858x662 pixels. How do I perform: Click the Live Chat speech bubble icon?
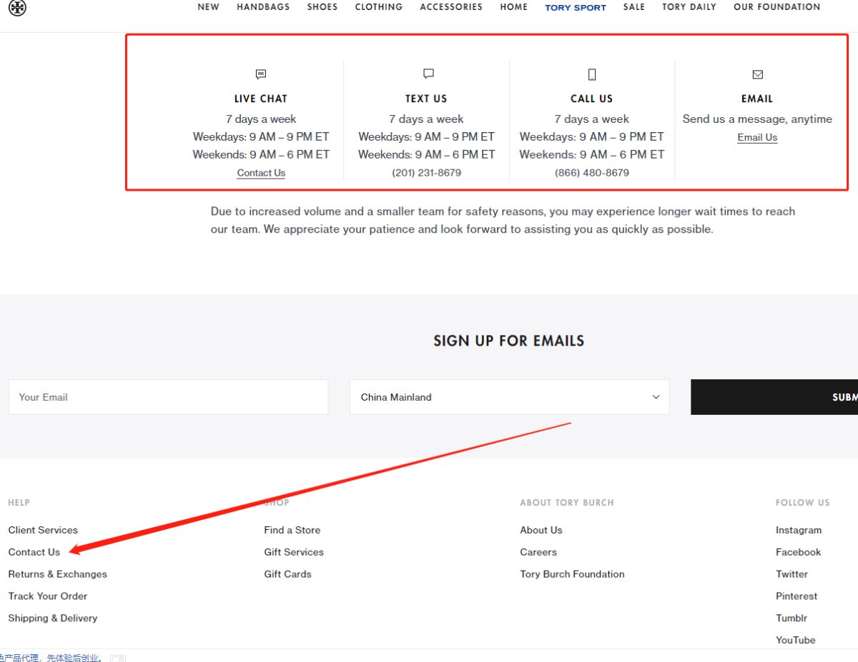click(x=261, y=74)
